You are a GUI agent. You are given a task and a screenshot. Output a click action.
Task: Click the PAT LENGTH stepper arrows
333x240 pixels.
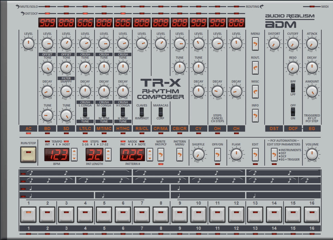pyautogui.click(x=108, y=155)
